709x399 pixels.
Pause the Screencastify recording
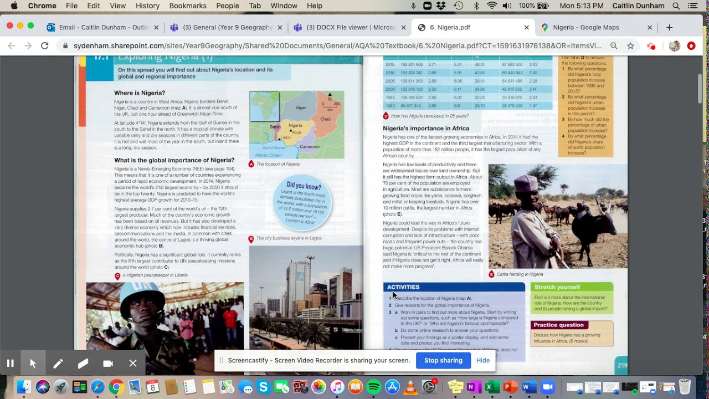(x=10, y=364)
